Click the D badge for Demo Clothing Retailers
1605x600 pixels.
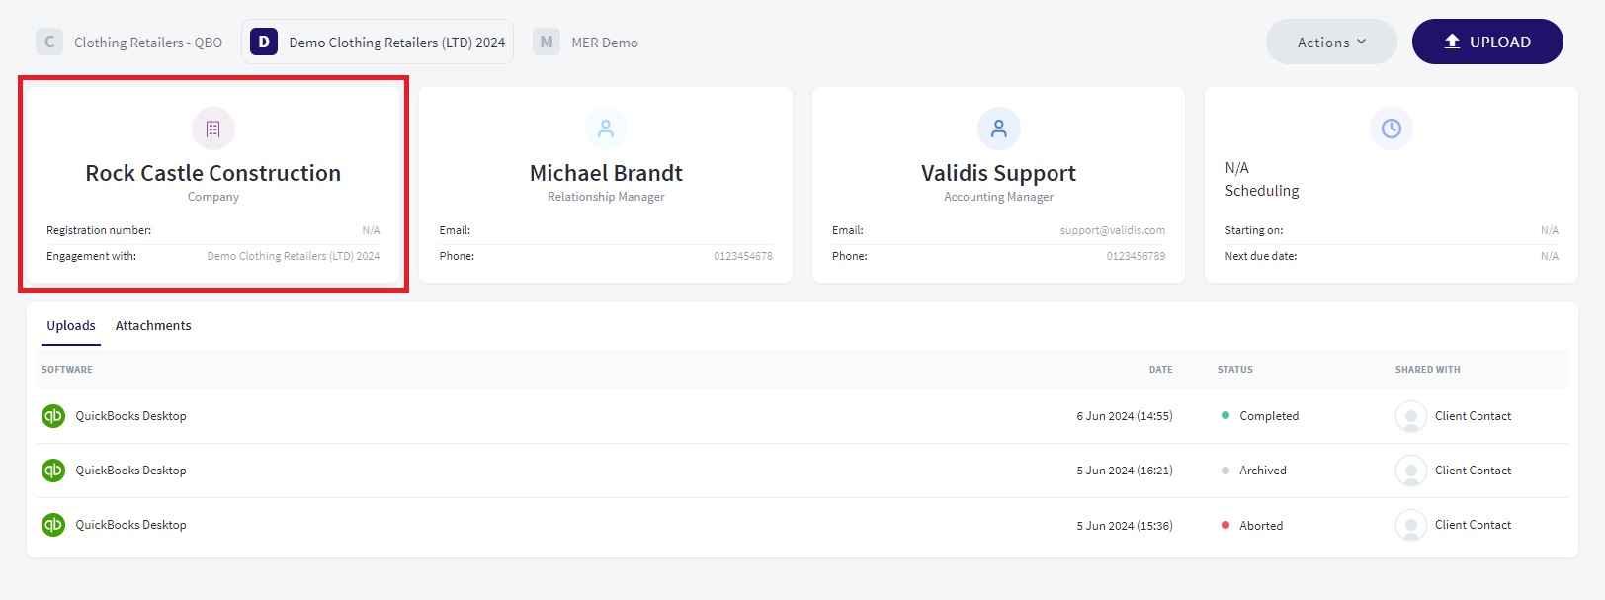(x=264, y=42)
